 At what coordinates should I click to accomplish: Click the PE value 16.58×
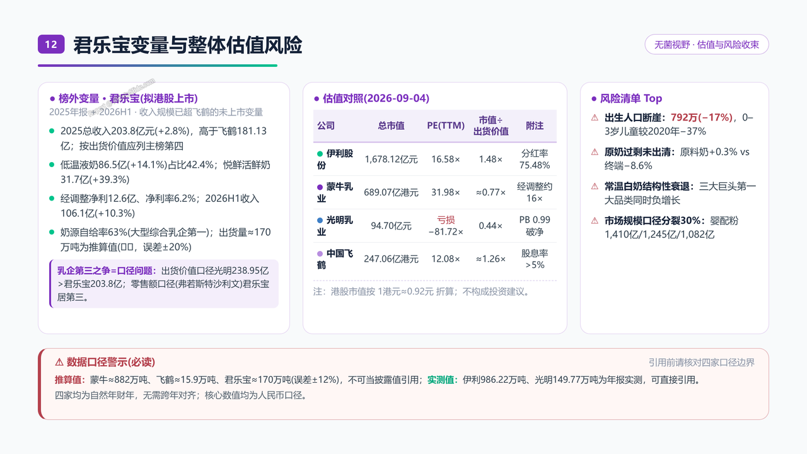click(446, 160)
